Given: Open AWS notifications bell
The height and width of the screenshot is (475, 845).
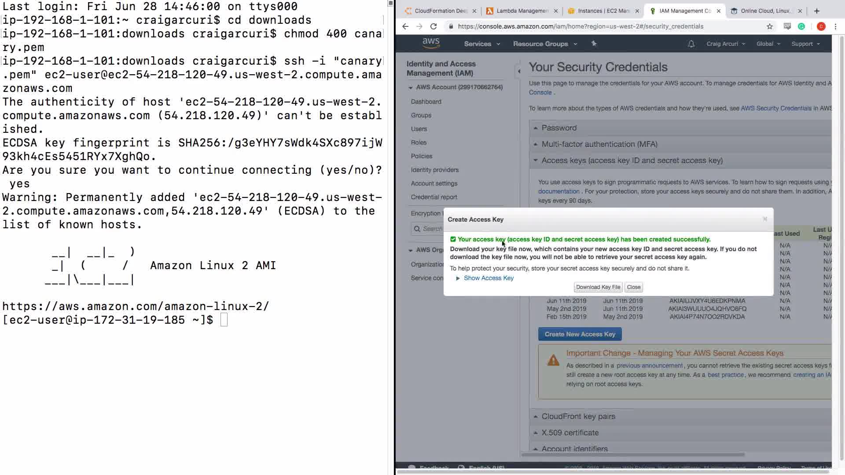Looking at the screenshot, I should (691, 44).
